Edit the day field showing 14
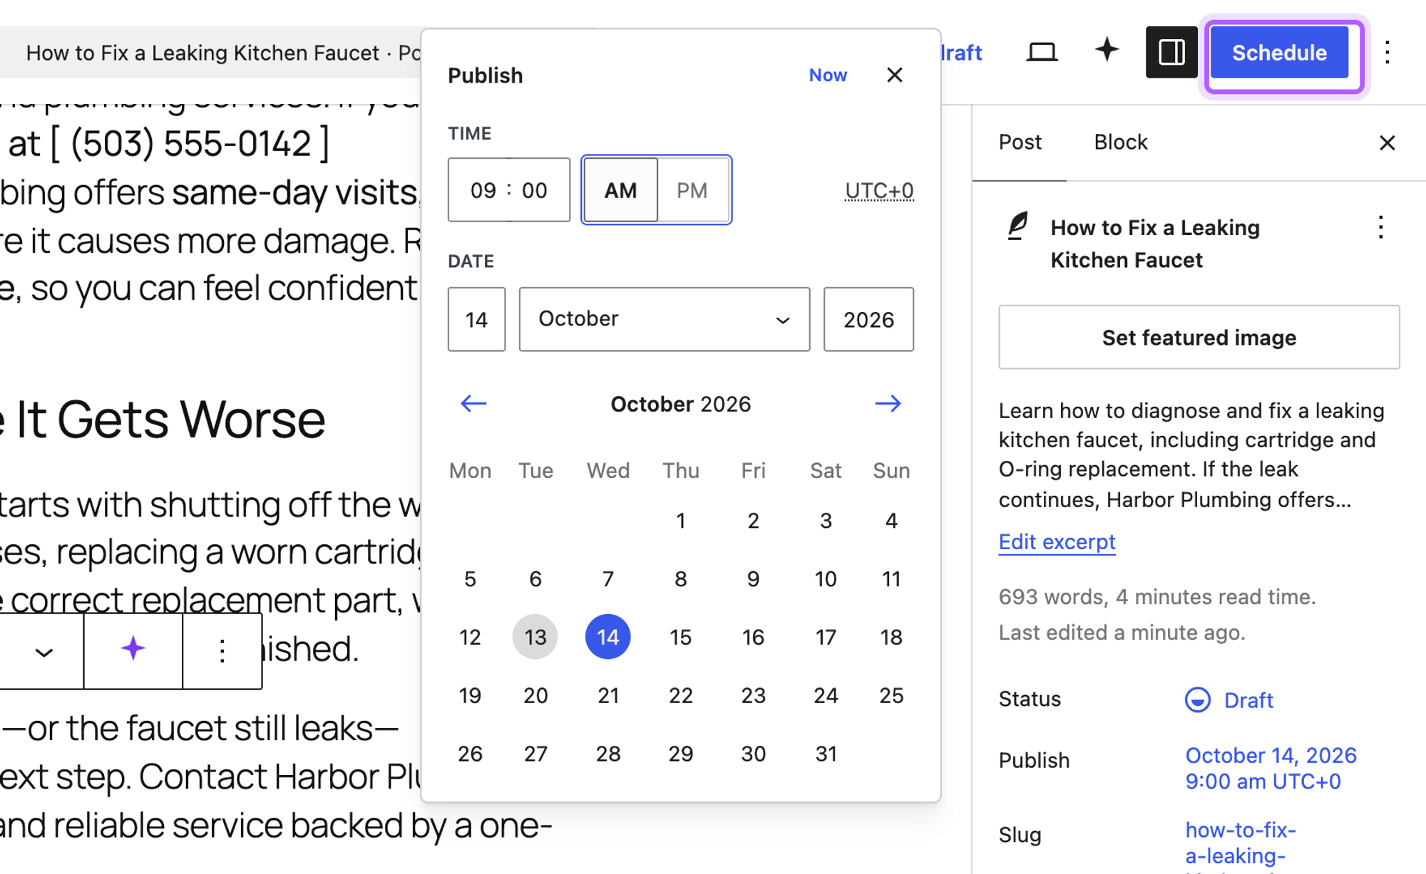1426x874 pixels. click(x=476, y=319)
